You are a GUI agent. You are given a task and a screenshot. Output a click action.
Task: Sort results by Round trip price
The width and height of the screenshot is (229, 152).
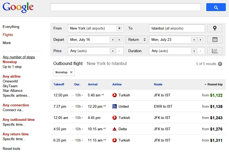click(x=213, y=84)
